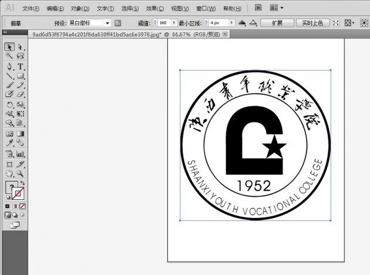Select the Hand tool
This screenshot has width=370, height=275.
click(x=9, y=174)
